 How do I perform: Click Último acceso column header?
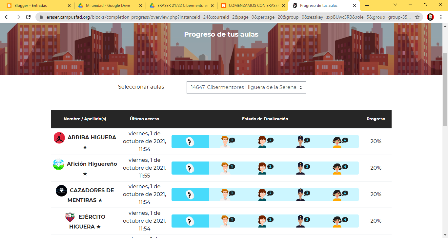pos(145,119)
